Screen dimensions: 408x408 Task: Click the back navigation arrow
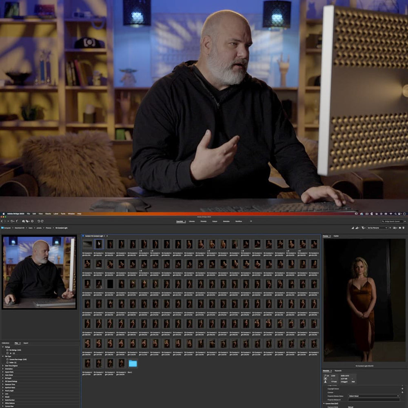pos(2,222)
